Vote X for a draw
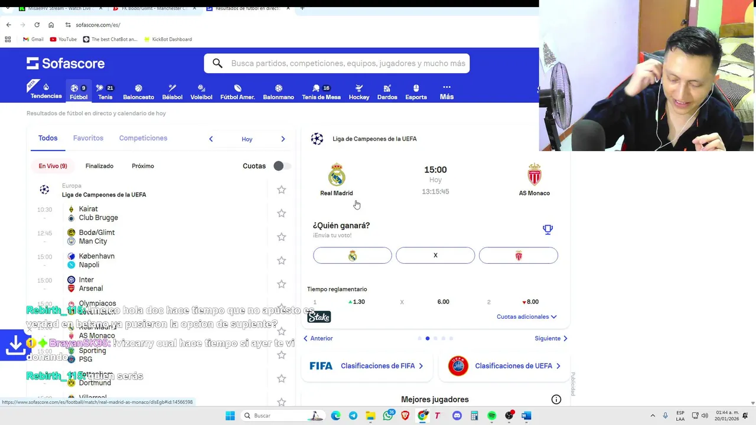Screen dimensions: 756x425 coord(435,256)
